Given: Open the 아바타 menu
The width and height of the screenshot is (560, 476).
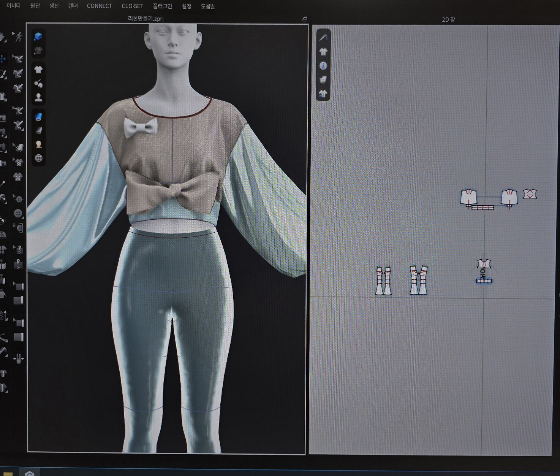Looking at the screenshot, I should 13,6.
